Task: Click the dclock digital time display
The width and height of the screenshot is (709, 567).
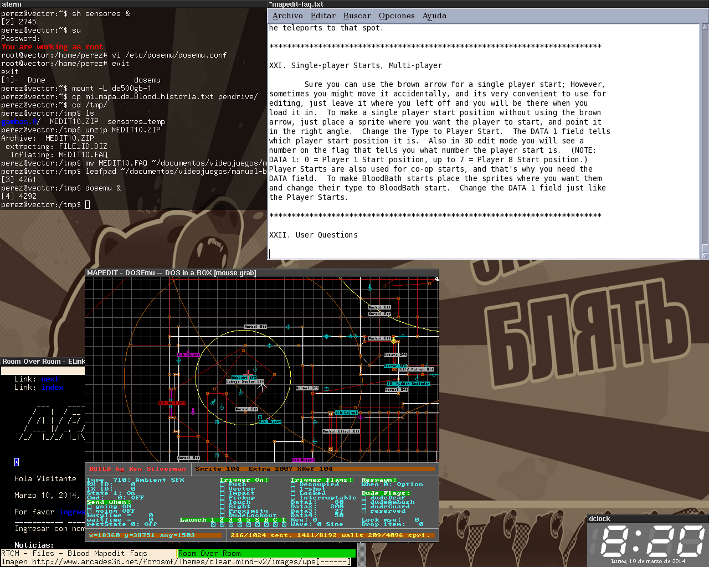Action: tap(653, 540)
